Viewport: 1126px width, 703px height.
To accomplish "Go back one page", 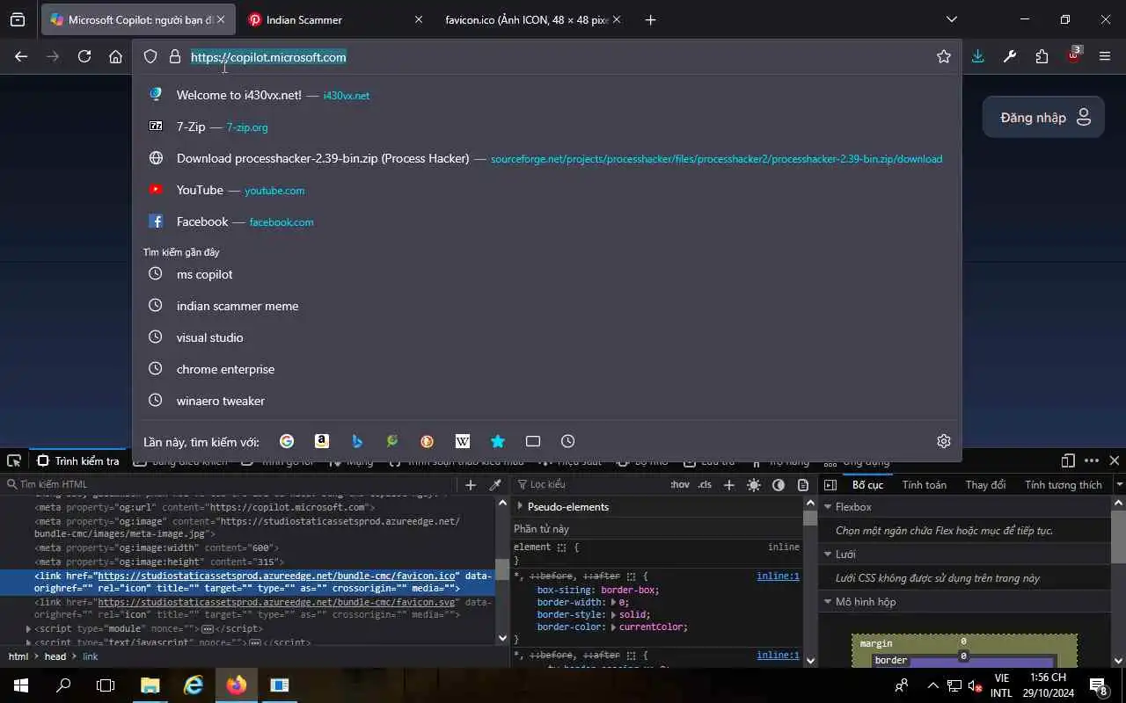I will [21, 56].
